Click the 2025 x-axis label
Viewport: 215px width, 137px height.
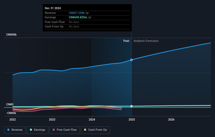tap(132, 120)
